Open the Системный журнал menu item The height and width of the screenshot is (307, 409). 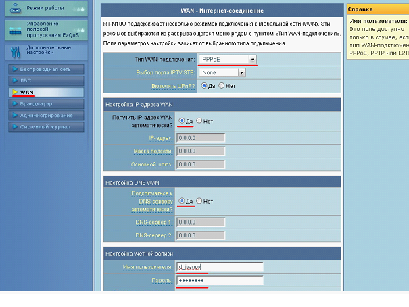46,127
